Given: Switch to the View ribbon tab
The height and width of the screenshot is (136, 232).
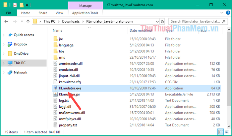Looking at the screenshot, I should tap(59, 13).
